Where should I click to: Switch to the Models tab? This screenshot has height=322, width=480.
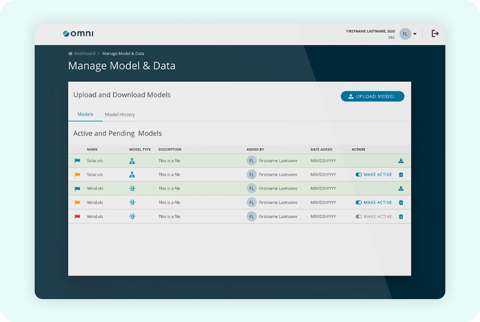tap(85, 114)
